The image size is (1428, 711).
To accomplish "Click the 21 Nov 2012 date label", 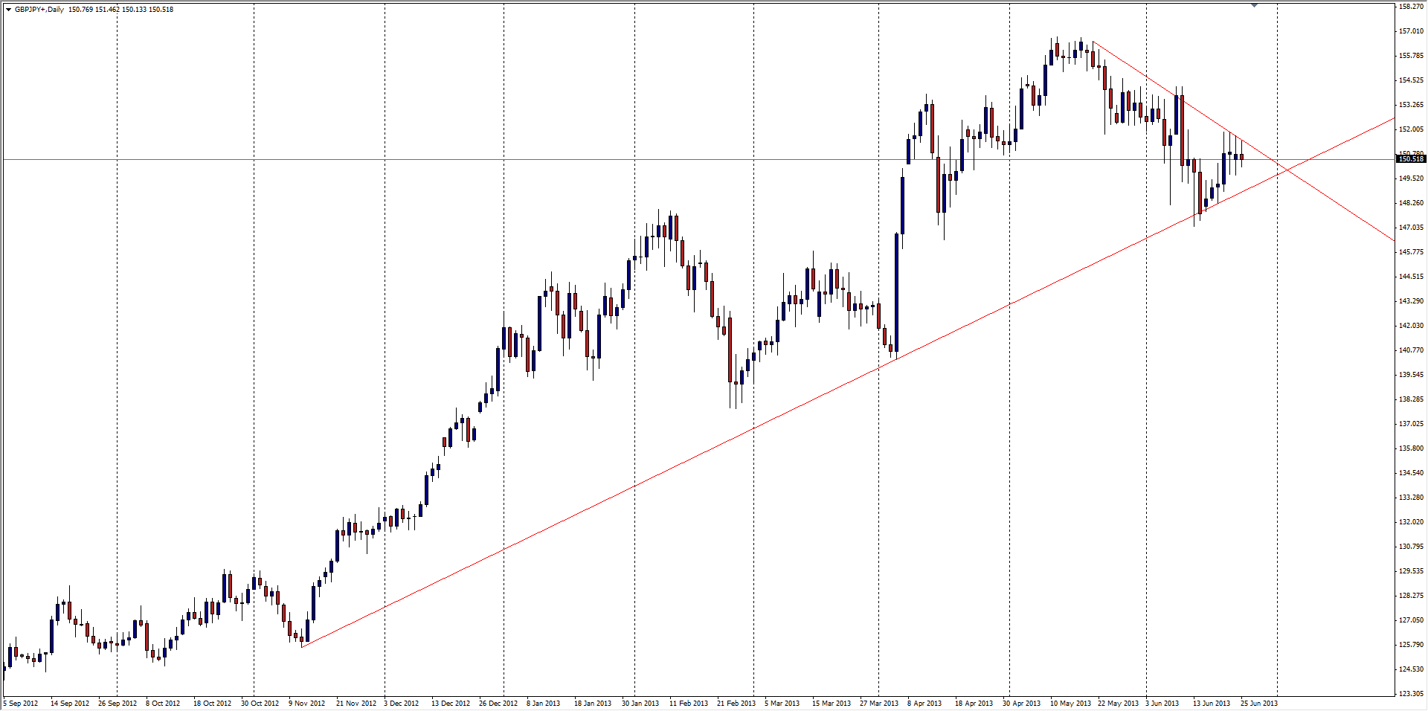I will coord(356,704).
